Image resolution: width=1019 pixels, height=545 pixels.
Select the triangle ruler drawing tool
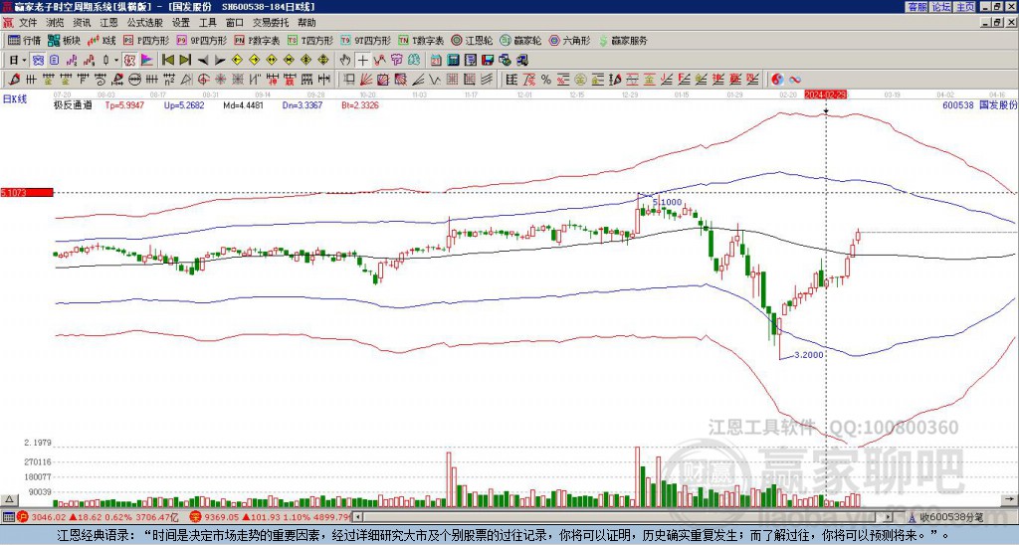pos(186,80)
